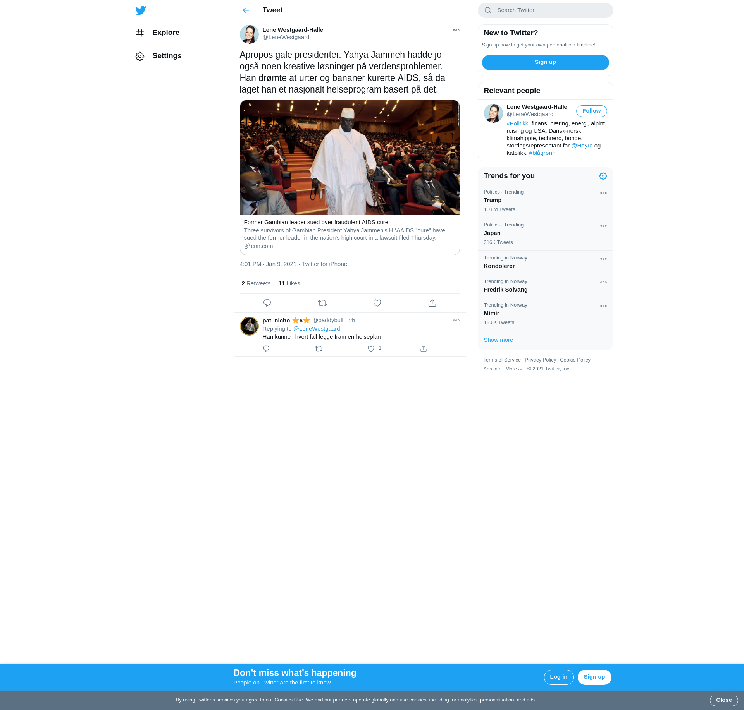The height and width of the screenshot is (710, 744).
Task: Close the cookie notice
Action: (x=723, y=700)
